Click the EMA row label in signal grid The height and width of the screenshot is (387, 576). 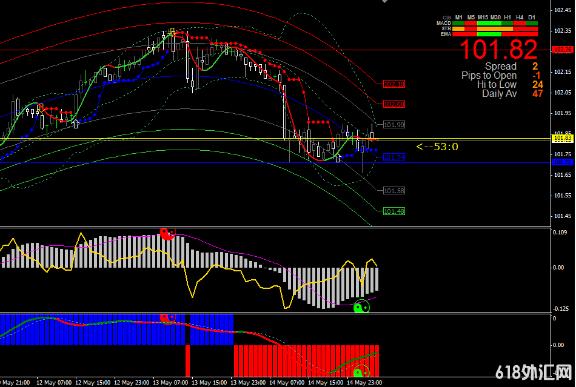coord(445,34)
